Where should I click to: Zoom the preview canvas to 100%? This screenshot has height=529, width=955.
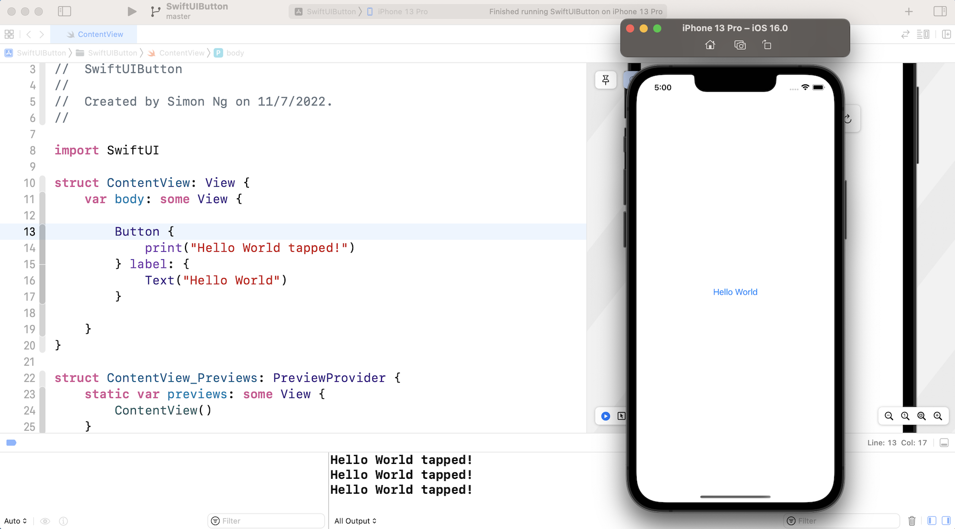905,416
